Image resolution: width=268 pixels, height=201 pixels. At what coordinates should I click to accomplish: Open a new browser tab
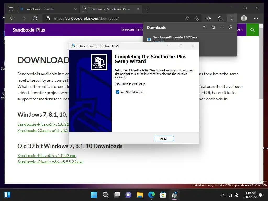(x=147, y=9)
